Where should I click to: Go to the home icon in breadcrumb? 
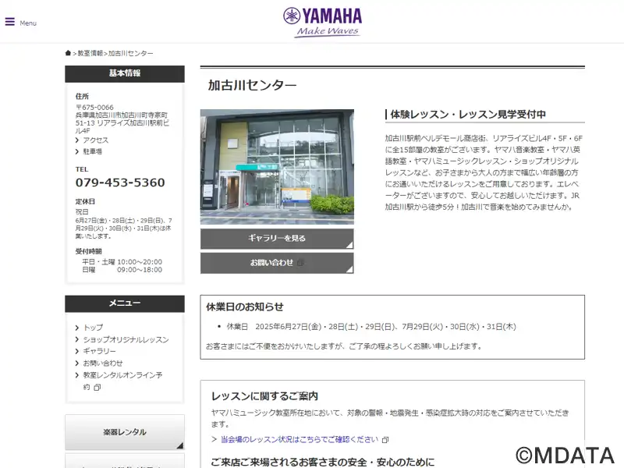tap(68, 53)
